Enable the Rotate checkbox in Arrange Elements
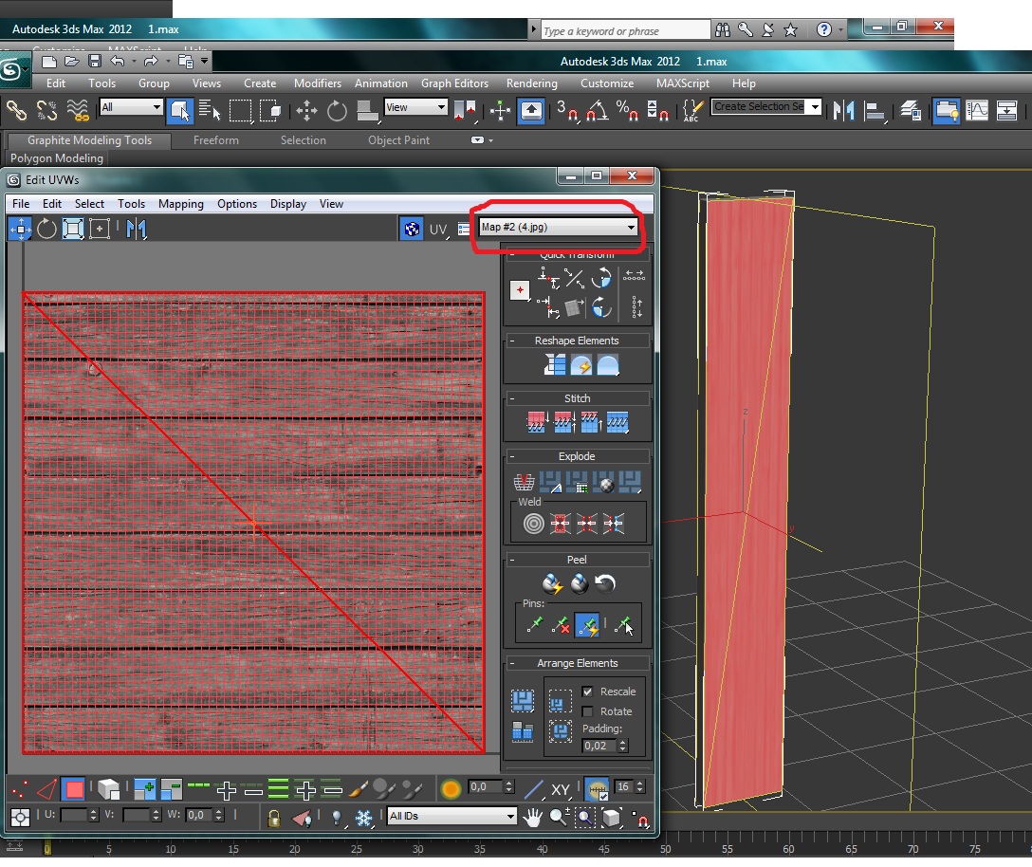 587,711
